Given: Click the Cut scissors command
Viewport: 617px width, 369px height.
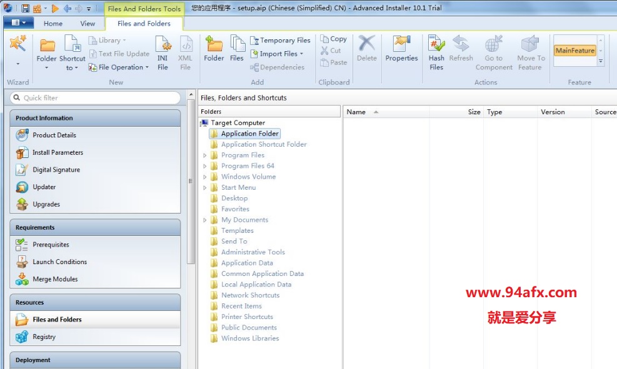Looking at the screenshot, I should (x=331, y=51).
